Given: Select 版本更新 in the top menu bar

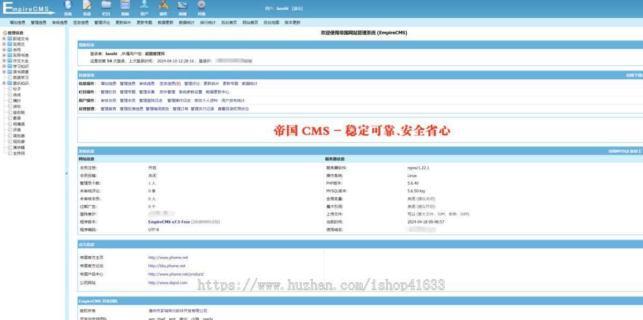Looking at the screenshot, I should coord(293,23).
